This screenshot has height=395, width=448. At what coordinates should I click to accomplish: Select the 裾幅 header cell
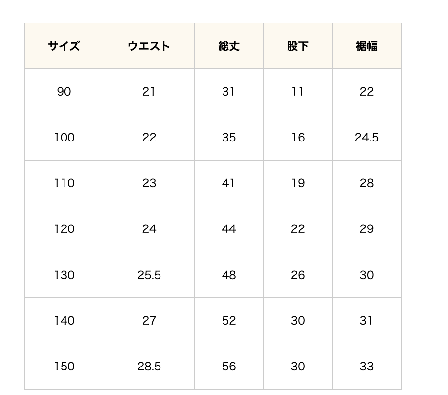367,46
